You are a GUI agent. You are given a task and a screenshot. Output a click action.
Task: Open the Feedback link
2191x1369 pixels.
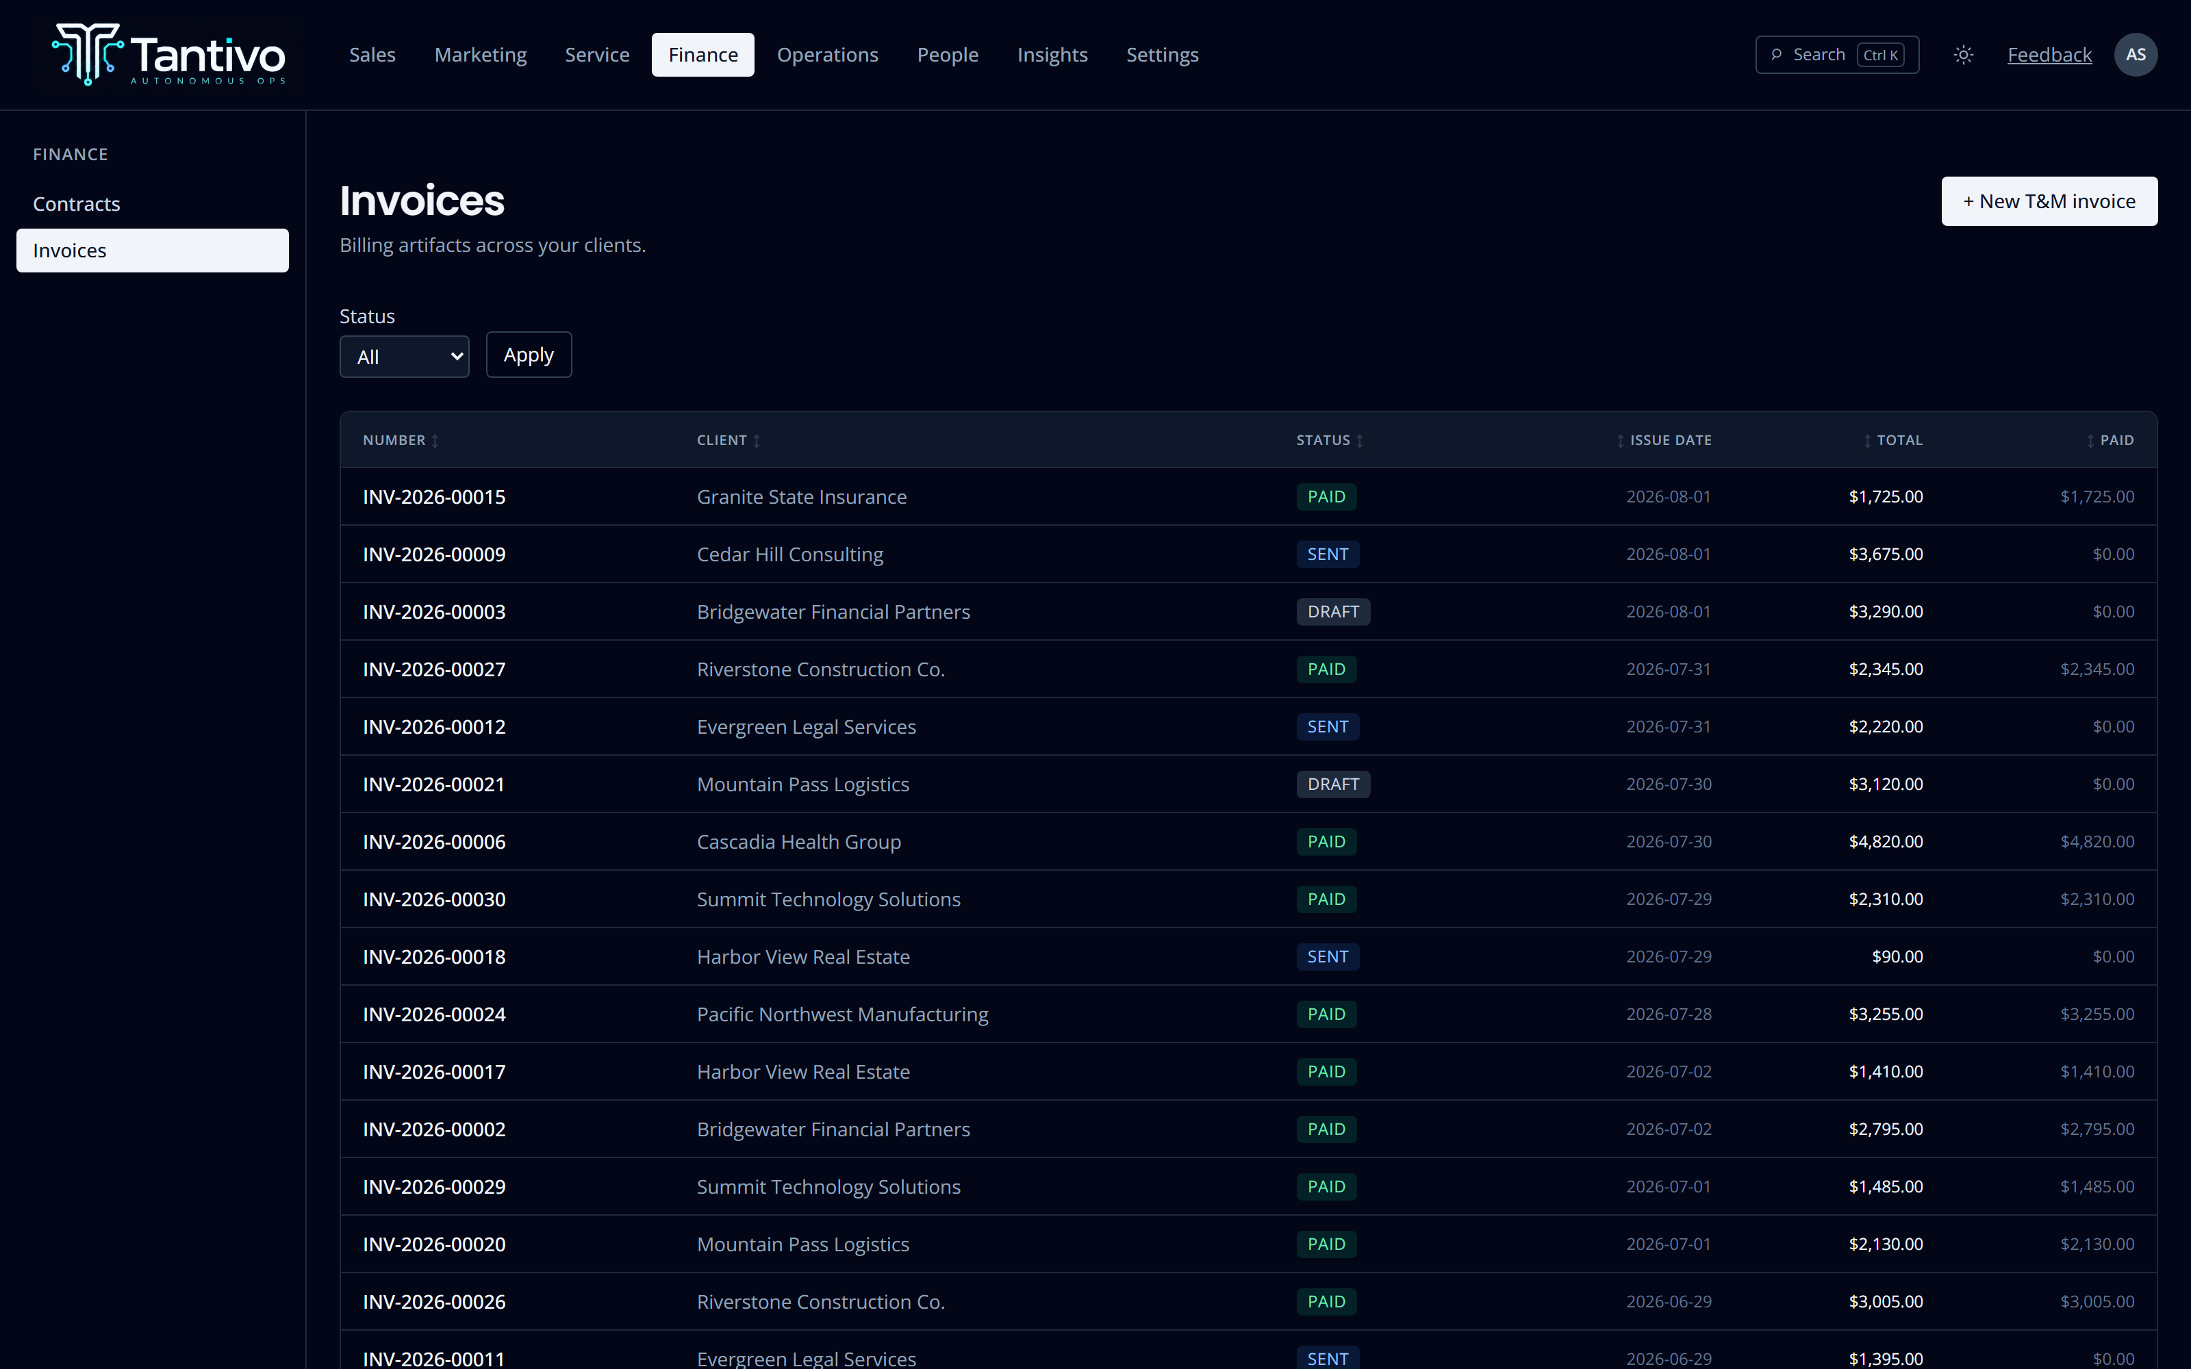point(2050,55)
